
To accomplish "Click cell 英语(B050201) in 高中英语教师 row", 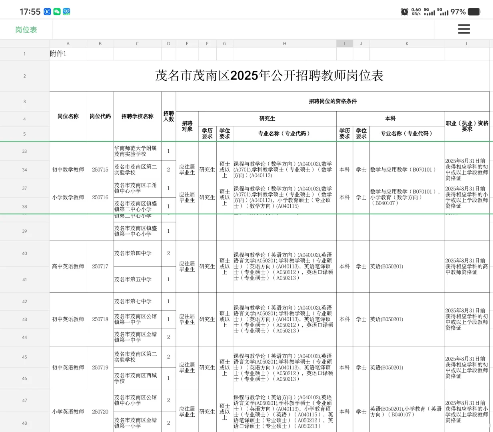I will 407,266.
